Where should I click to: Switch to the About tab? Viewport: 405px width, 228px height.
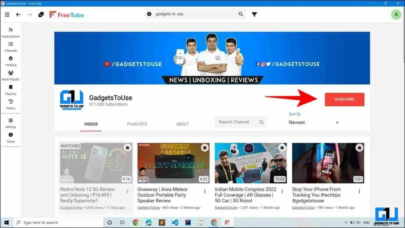183,124
